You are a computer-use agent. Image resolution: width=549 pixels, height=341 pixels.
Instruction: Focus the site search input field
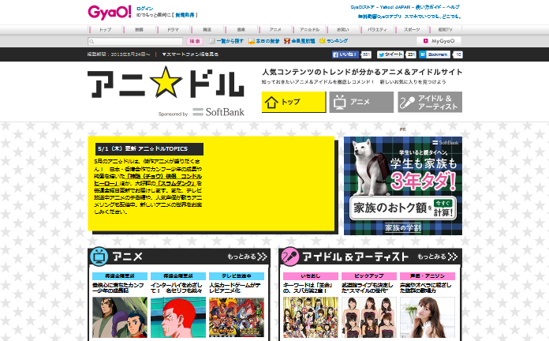(135, 41)
